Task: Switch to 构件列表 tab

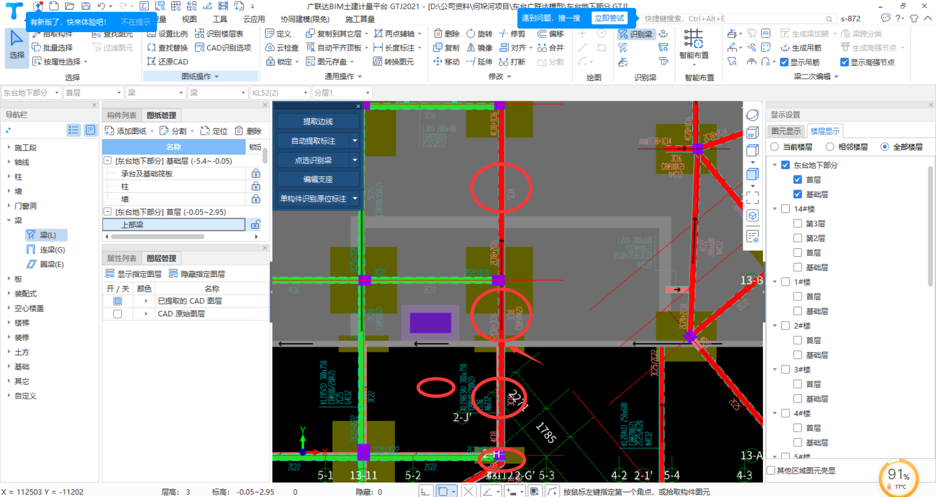Action: pos(122,115)
